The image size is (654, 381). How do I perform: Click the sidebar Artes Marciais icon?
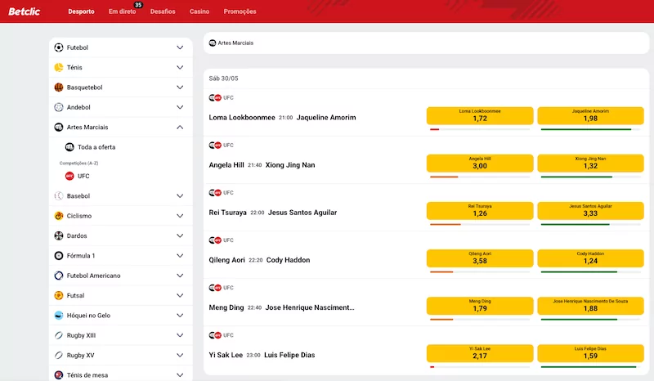pos(59,127)
